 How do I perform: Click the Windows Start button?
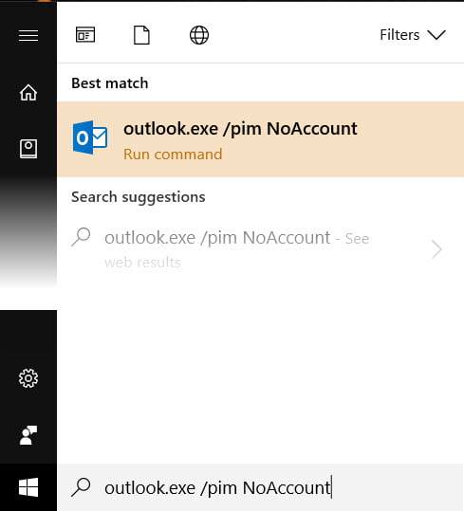[x=28, y=487]
